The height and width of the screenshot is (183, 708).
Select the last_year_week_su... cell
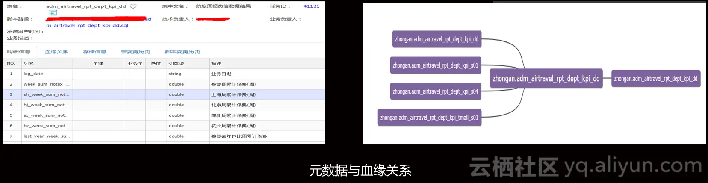click(x=47, y=136)
